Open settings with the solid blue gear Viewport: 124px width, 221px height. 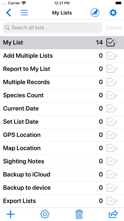pyautogui.click(x=113, y=13)
